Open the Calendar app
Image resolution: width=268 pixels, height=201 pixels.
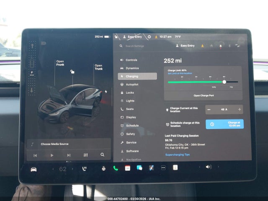pos(127,168)
